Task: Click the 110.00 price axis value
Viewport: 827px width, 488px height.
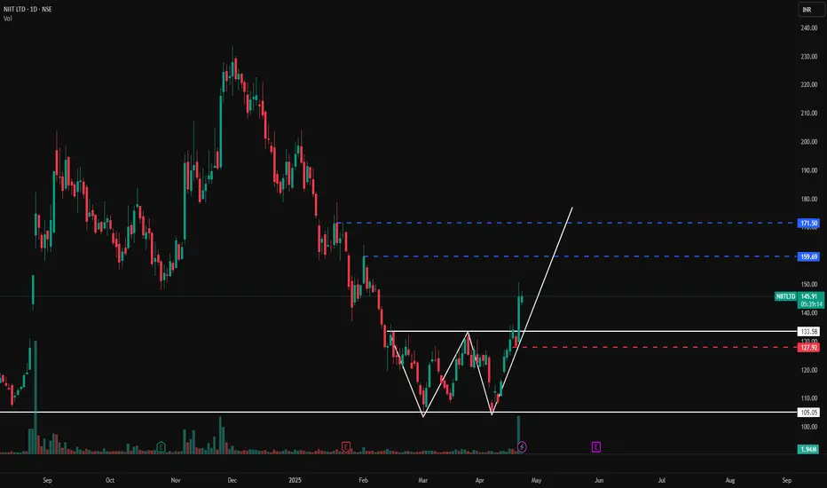Action: (x=809, y=398)
